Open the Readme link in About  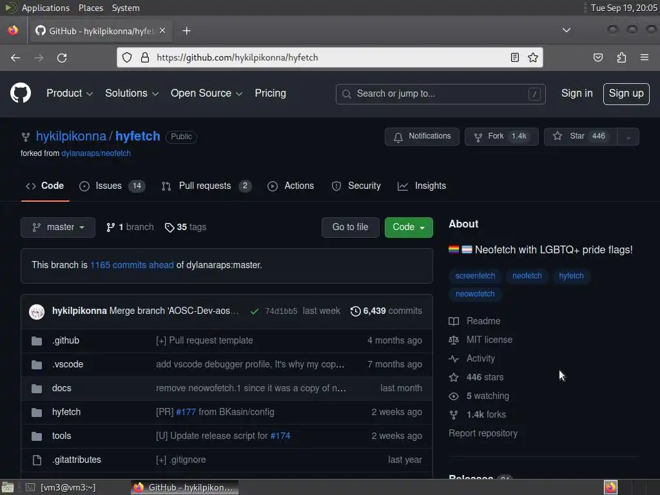[474, 321]
